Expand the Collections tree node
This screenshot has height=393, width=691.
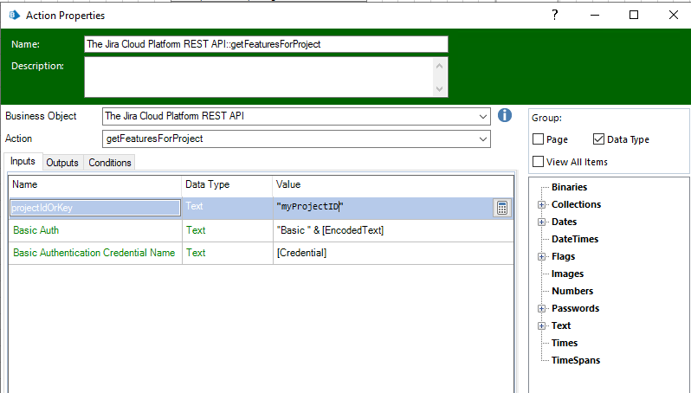click(x=541, y=205)
